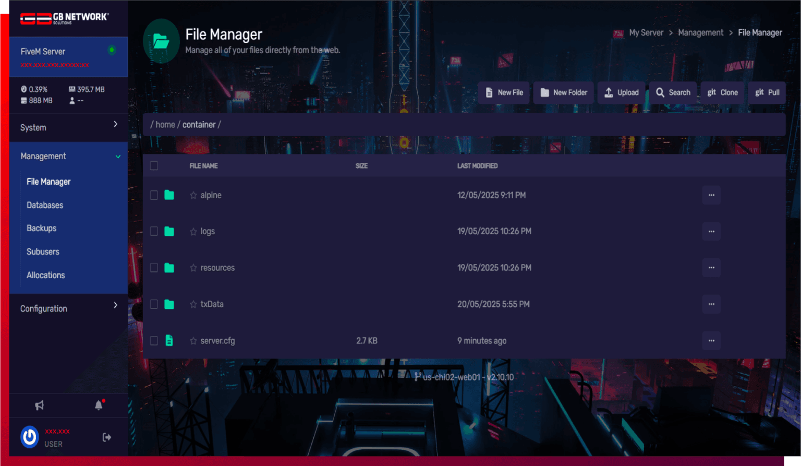Open the actions menu for resources folder
Image resolution: width=801 pixels, height=466 pixels.
(x=711, y=268)
